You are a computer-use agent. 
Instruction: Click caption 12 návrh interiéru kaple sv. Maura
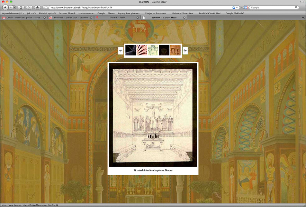click(x=153, y=170)
